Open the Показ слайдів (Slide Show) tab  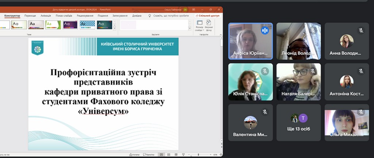[64, 16]
